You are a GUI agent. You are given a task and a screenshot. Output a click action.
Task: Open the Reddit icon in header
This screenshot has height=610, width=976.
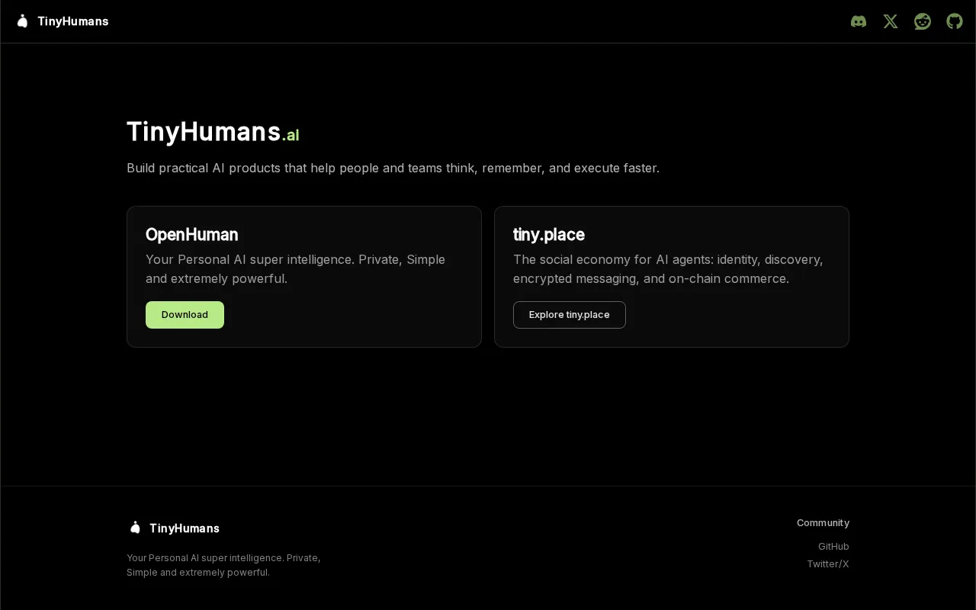point(923,21)
